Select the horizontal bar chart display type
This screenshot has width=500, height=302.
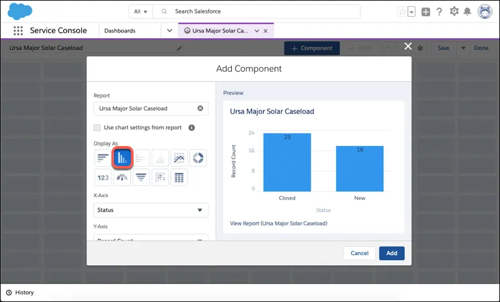(103, 158)
